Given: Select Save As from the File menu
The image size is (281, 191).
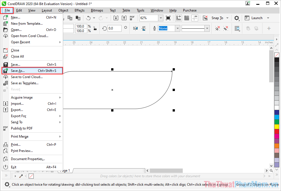Looking at the screenshot, I should click(x=18, y=71).
